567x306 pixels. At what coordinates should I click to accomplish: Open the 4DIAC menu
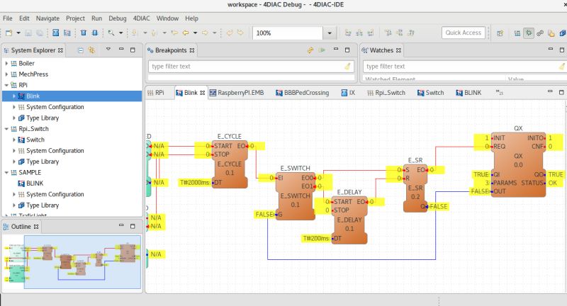141,18
